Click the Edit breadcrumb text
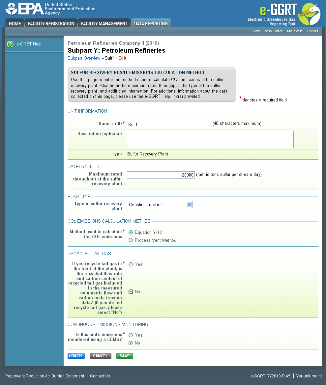 pyautogui.click(x=122, y=58)
